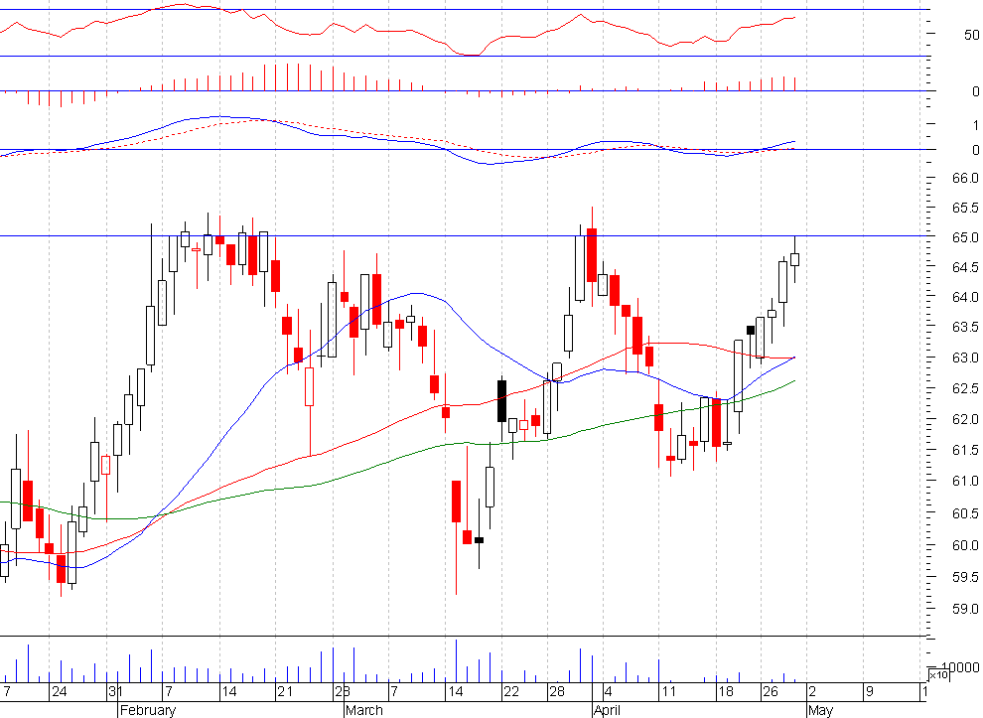The height and width of the screenshot is (718, 983).
Task: Select the 9 date label in May
Action: point(869,691)
